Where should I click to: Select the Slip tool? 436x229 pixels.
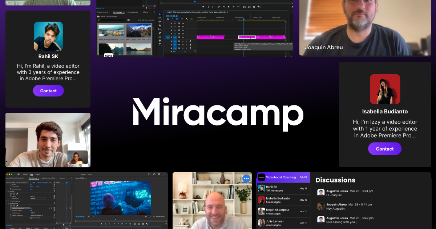click(160, 29)
